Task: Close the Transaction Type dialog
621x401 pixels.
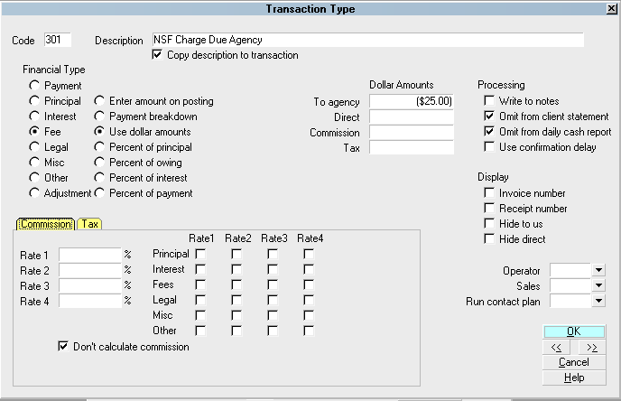Action: point(611,9)
